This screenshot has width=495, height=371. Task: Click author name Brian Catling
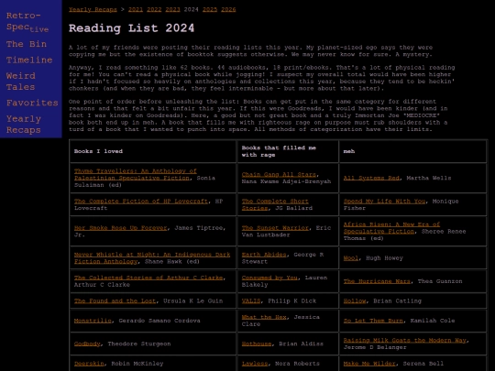pyautogui.click(x=397, y=301)
